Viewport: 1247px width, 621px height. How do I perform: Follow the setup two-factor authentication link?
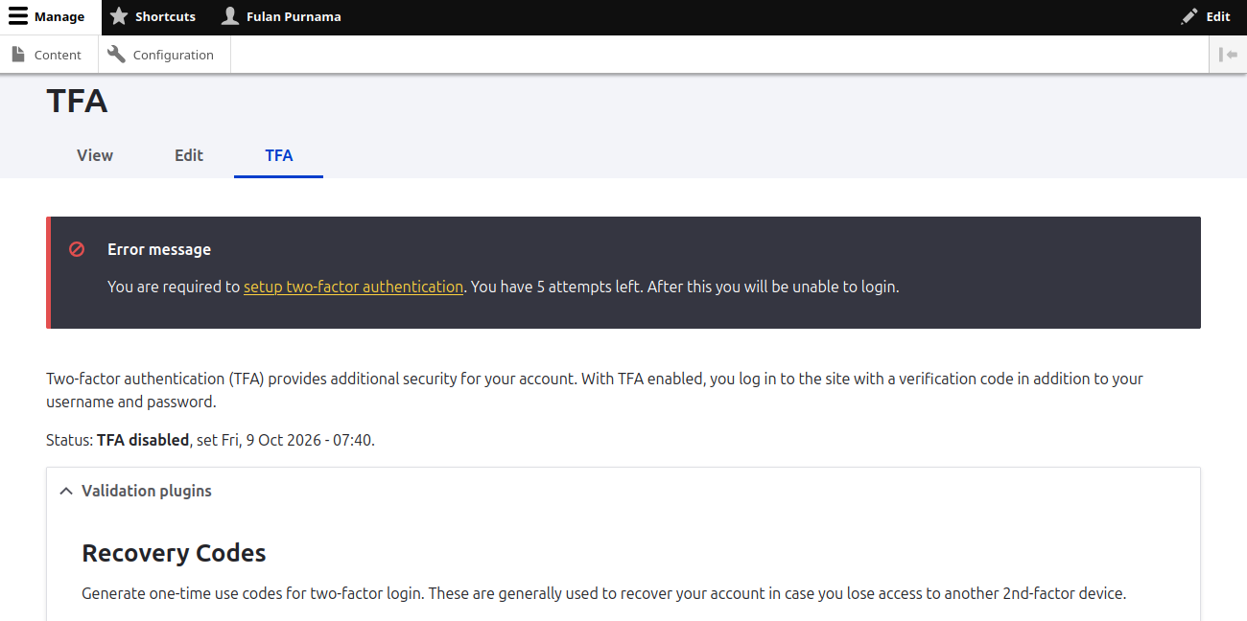[353, 287]
